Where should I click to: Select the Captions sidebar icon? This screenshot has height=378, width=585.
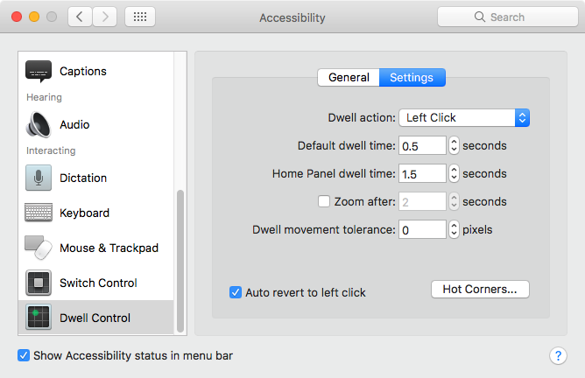(x=39, y=71)
